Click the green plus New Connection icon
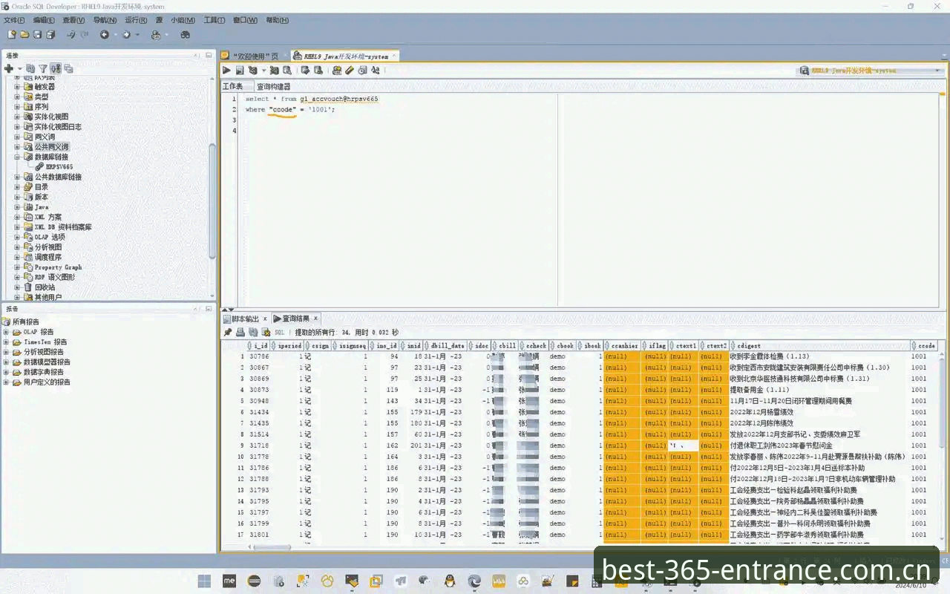 coord(9,68)
